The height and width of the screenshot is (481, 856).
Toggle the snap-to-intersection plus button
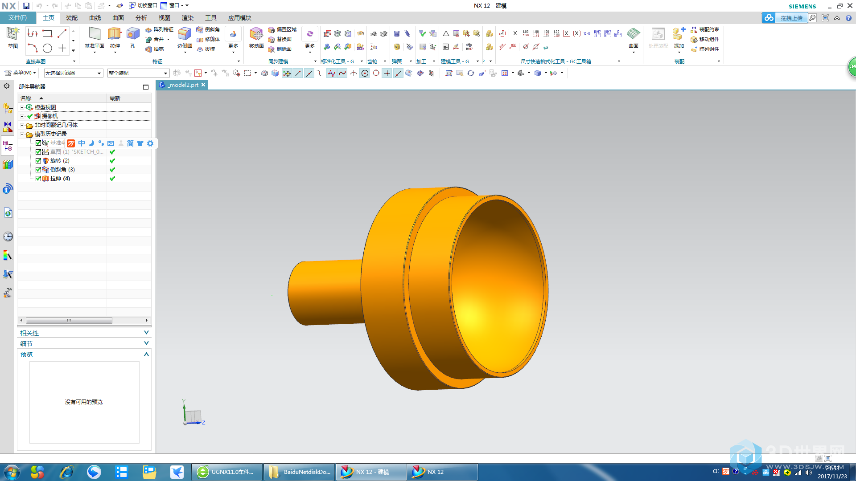coord(387,73)
